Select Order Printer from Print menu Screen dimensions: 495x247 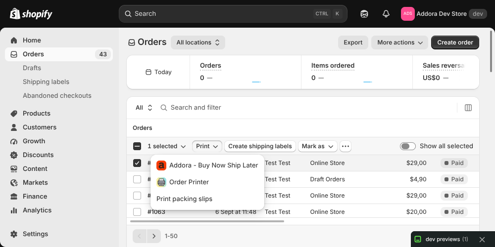[207, 182]
